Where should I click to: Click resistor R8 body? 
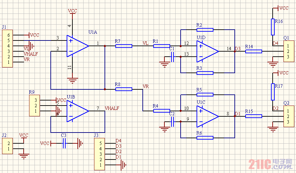(123, 89)
